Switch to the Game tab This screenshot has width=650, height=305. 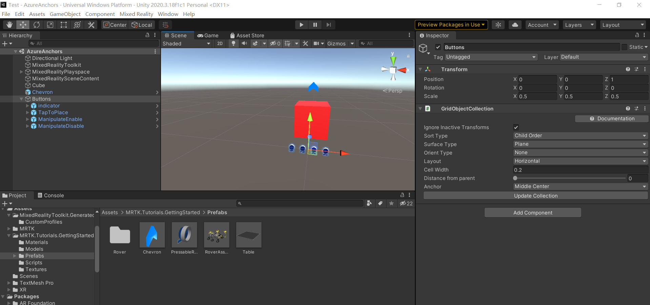(x=208, y=35)
